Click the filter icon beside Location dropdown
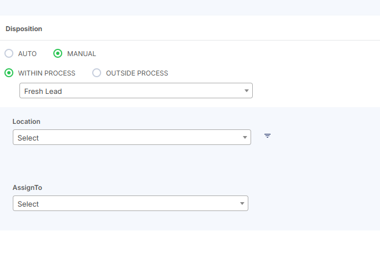Viewport: 380px width, 256px height. [x=267, y=135]
